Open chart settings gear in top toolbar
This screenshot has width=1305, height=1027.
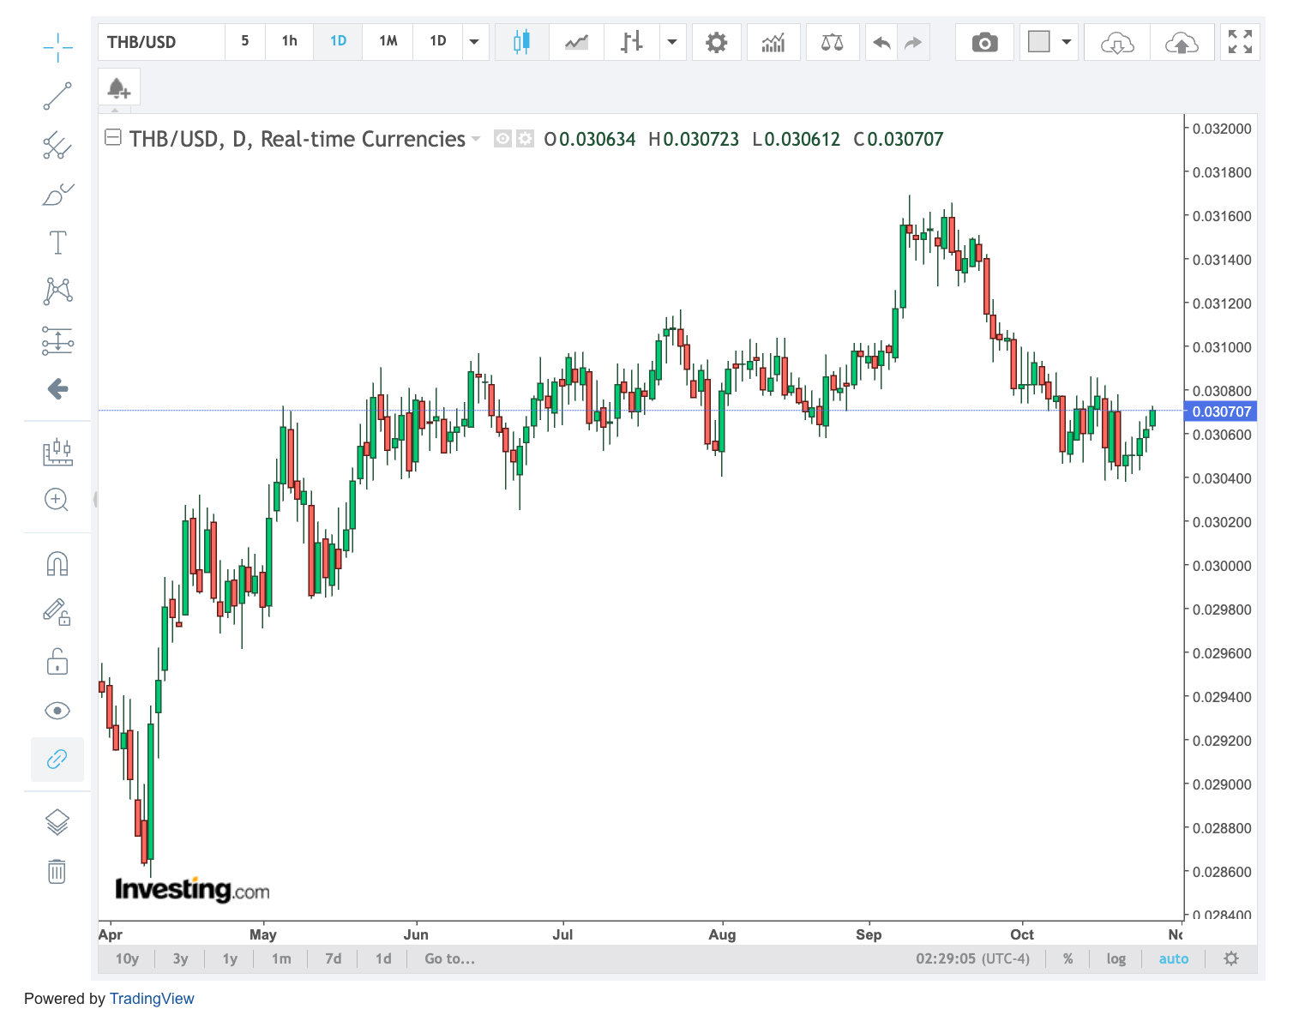(716, 42)
